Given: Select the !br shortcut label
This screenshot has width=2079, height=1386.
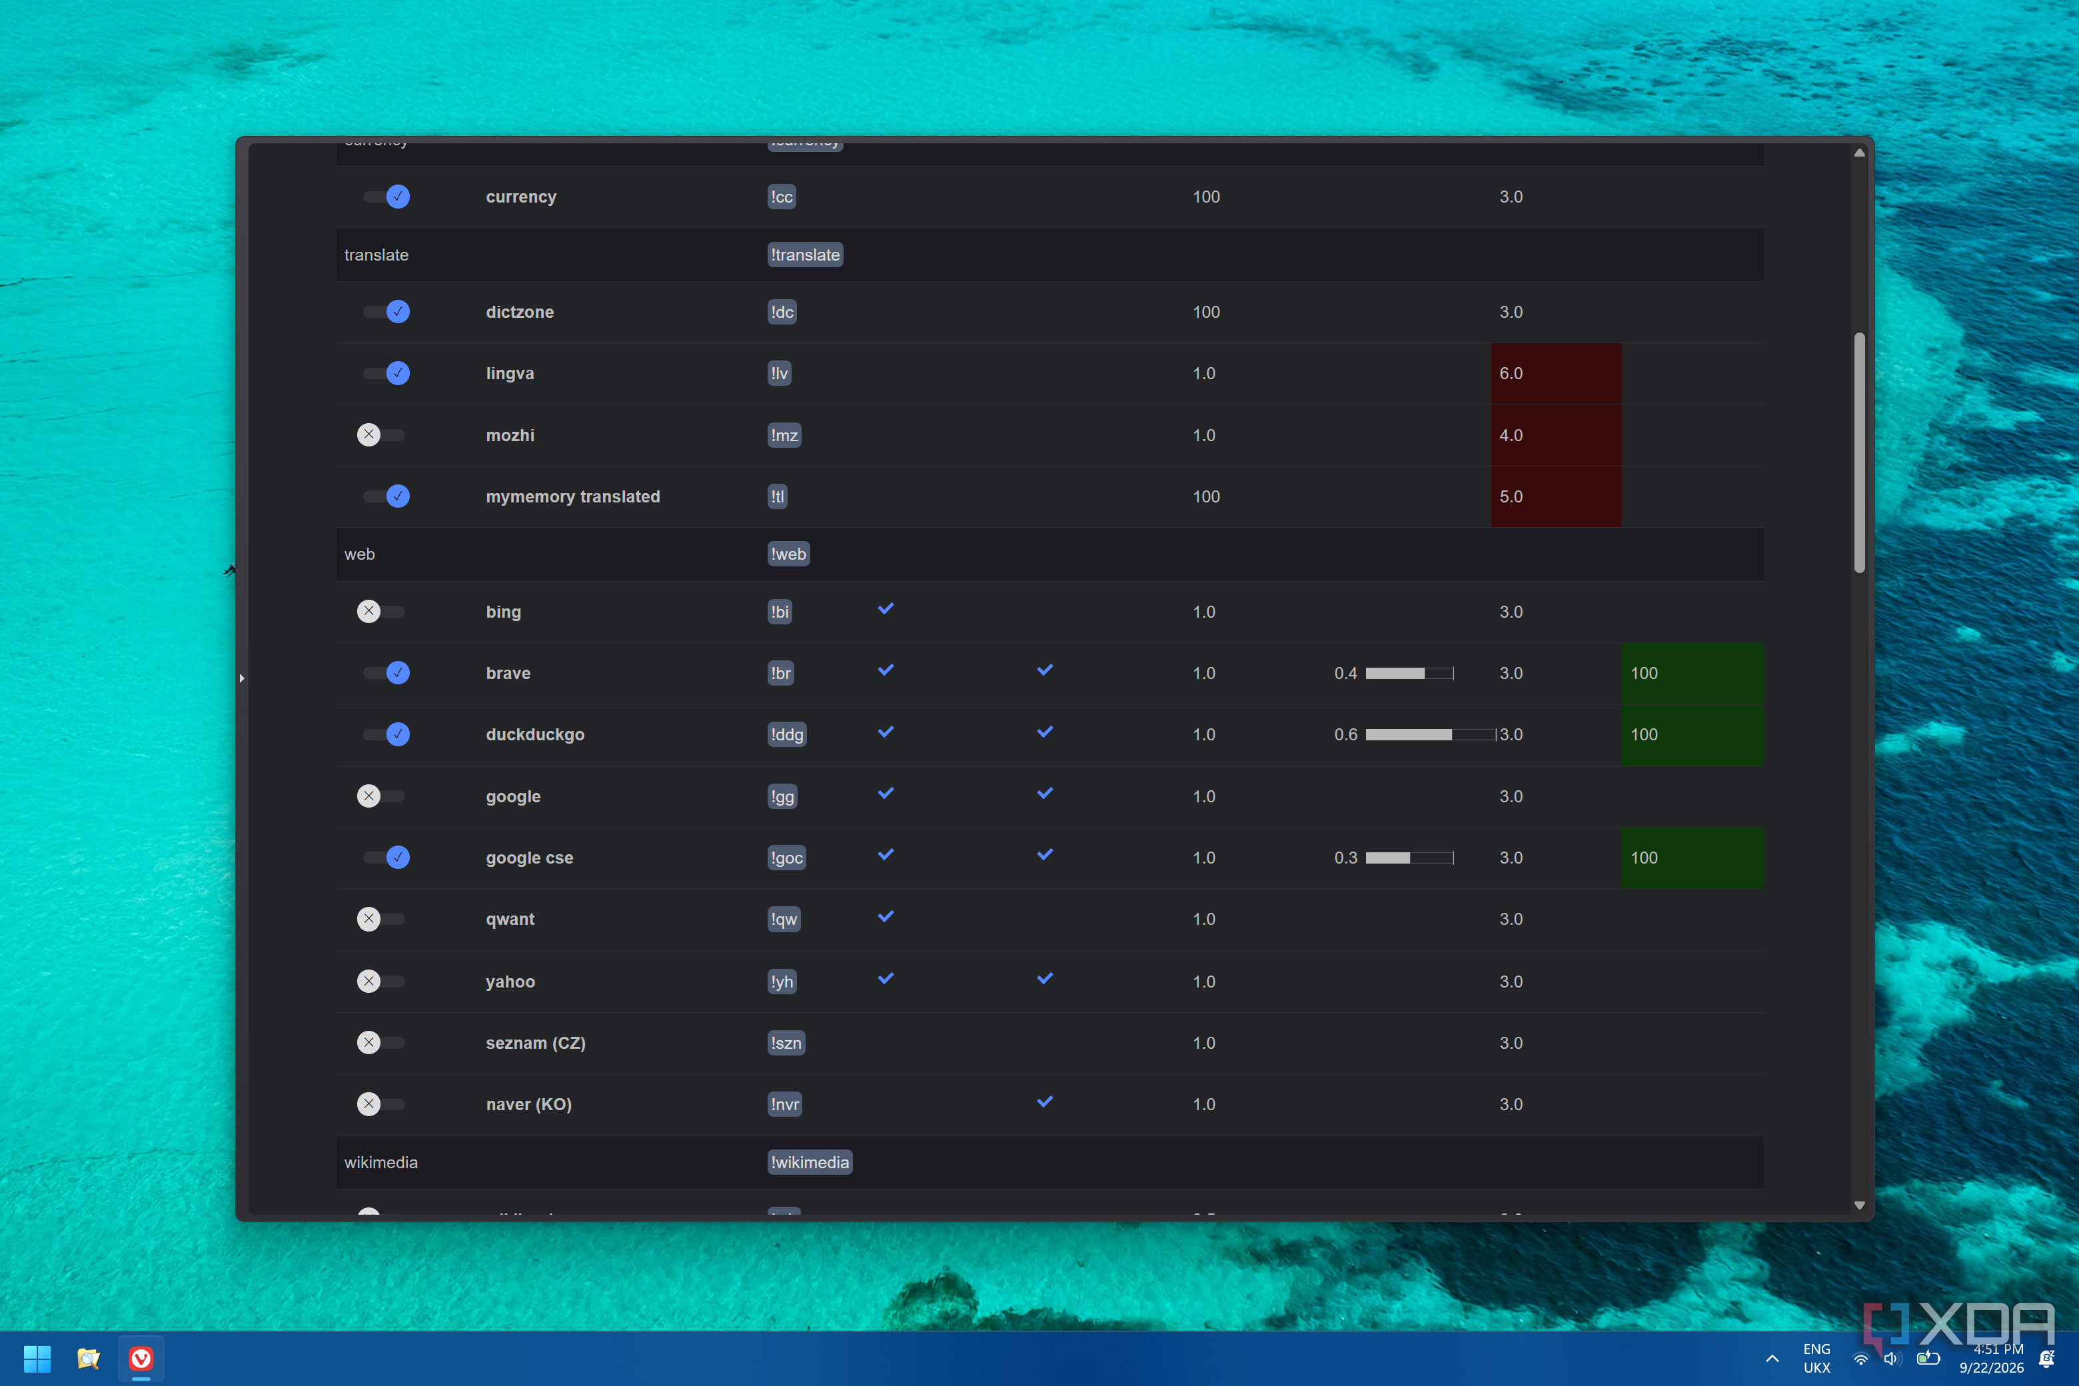Looking at the screenshot, I should point(780,672).
